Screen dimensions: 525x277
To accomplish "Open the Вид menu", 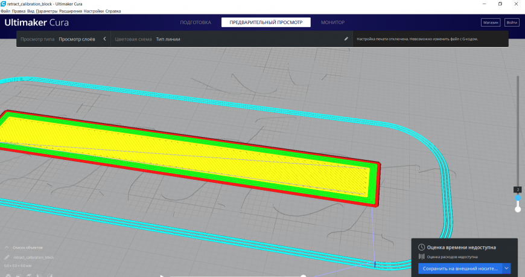I will (x=30, y=11).
